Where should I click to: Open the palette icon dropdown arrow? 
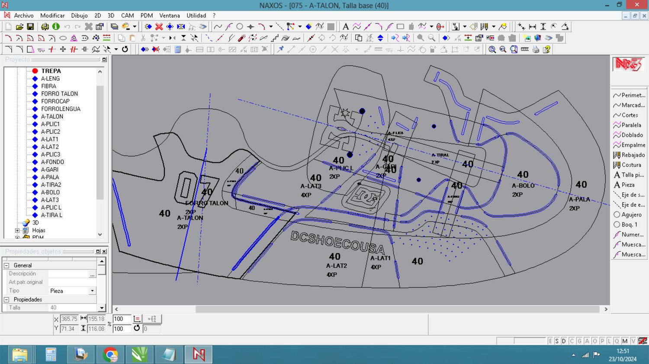click(135, 27)
